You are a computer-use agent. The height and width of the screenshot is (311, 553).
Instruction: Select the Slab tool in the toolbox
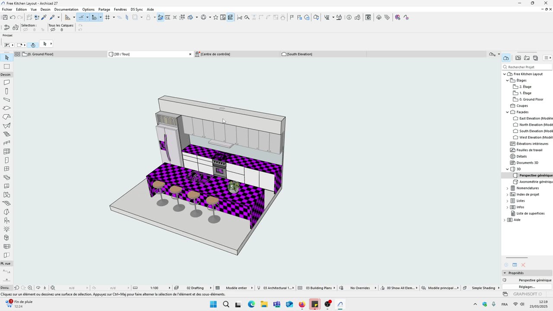[x=6, y=108]
